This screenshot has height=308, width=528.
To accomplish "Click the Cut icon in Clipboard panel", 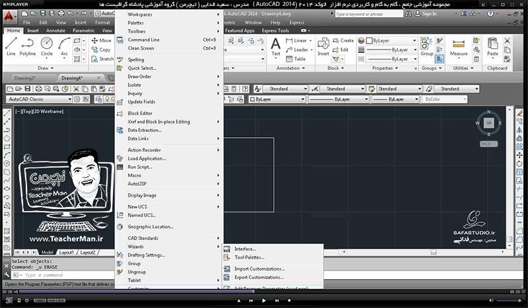I will (x=507, y=40).
